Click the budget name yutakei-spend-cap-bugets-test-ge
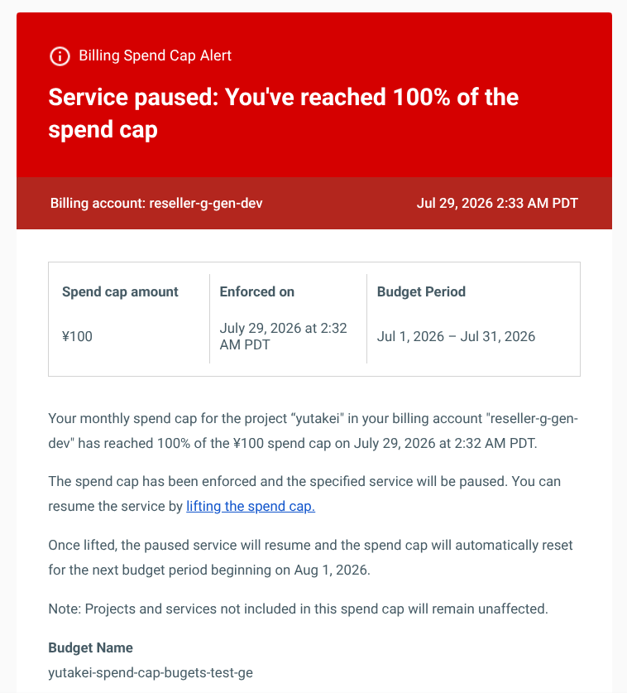This screenshot has width=627, height=693. pos(151,672)
